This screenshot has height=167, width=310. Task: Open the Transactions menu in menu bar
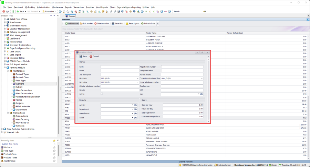pyautogui.click(x=79, y=7)
